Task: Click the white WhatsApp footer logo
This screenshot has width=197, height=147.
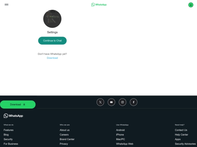Action: tap(13, 116)
